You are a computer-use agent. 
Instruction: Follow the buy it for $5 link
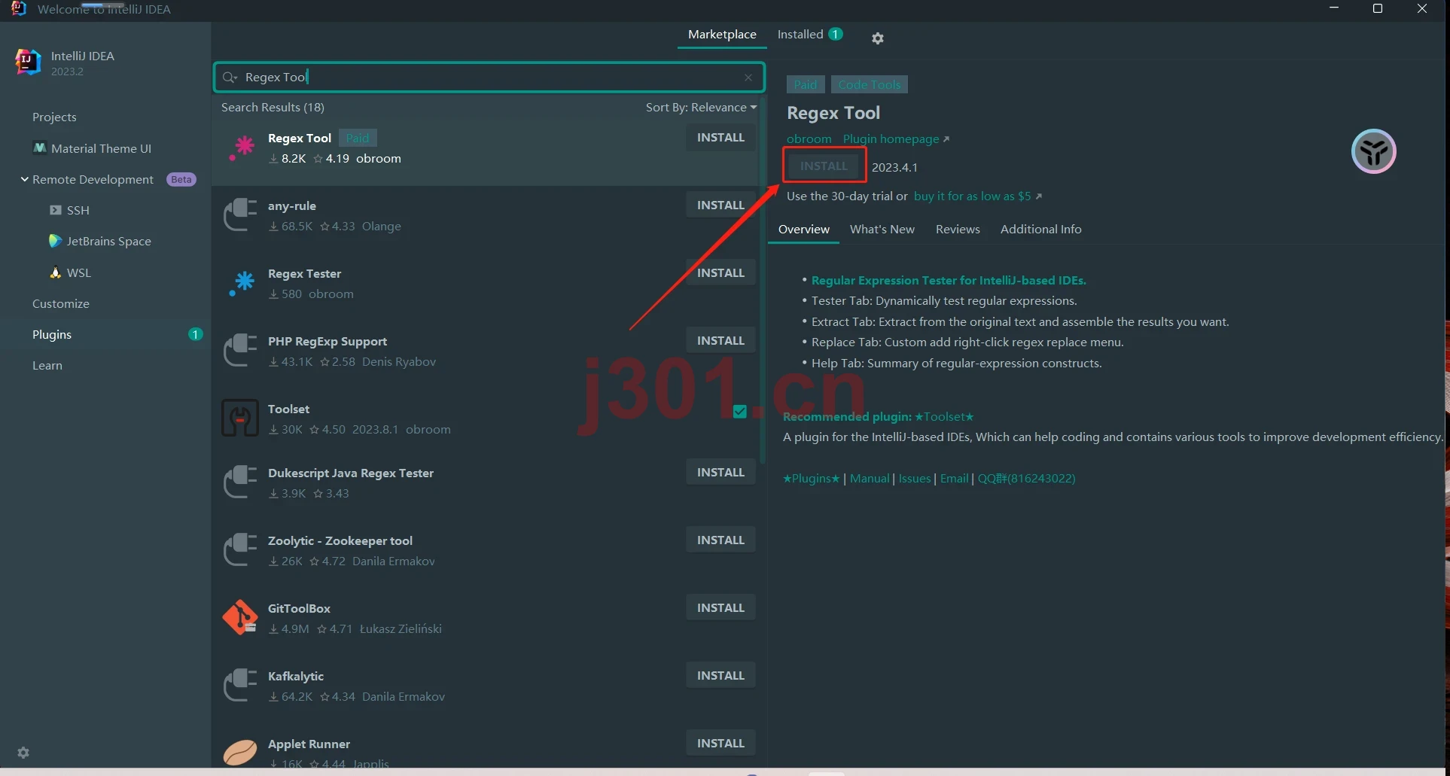tap(977, 196)
